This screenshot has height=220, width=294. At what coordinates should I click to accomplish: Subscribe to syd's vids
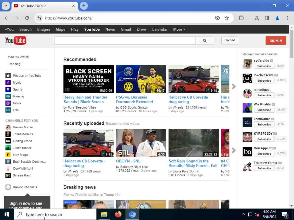coord(264,66)
